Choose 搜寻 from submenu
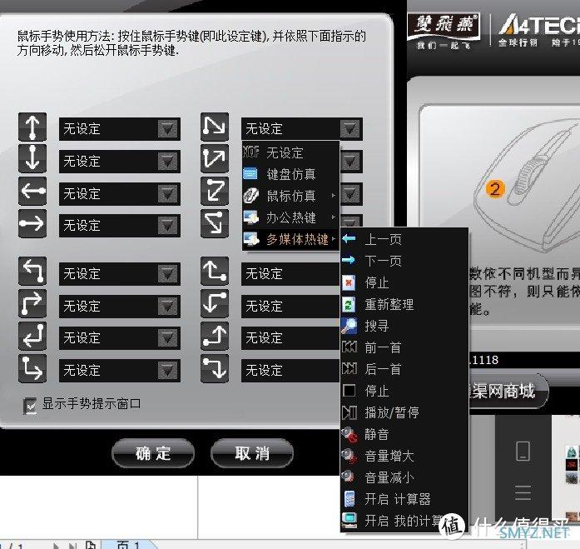580x549 pixels. (x=404, y=326)
